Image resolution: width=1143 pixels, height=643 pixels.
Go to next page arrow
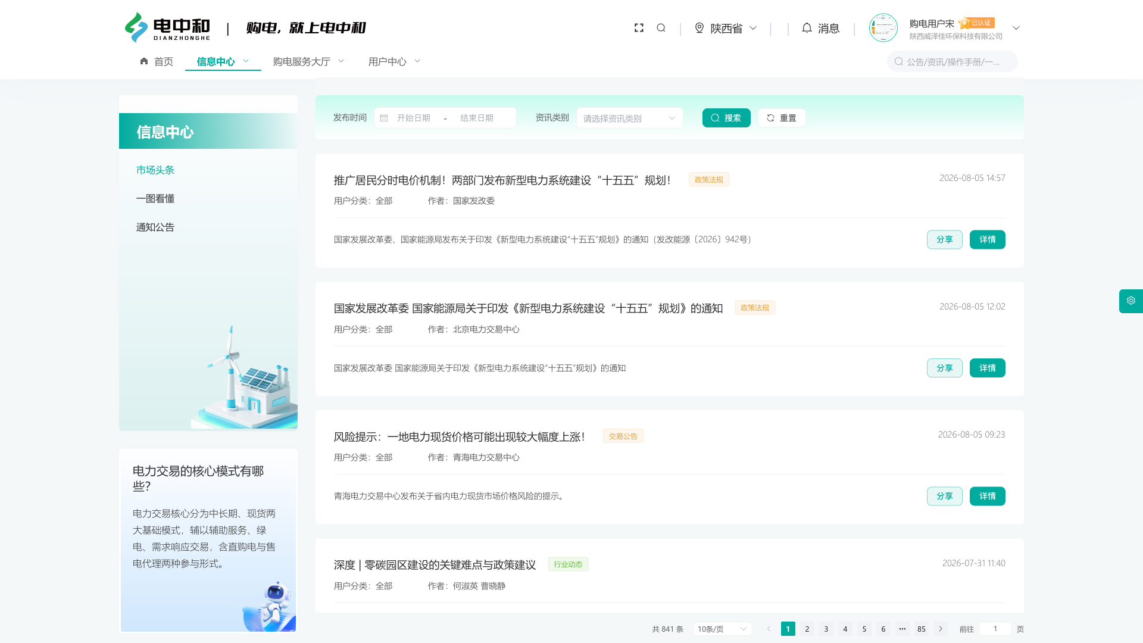[x=941, y=629]
